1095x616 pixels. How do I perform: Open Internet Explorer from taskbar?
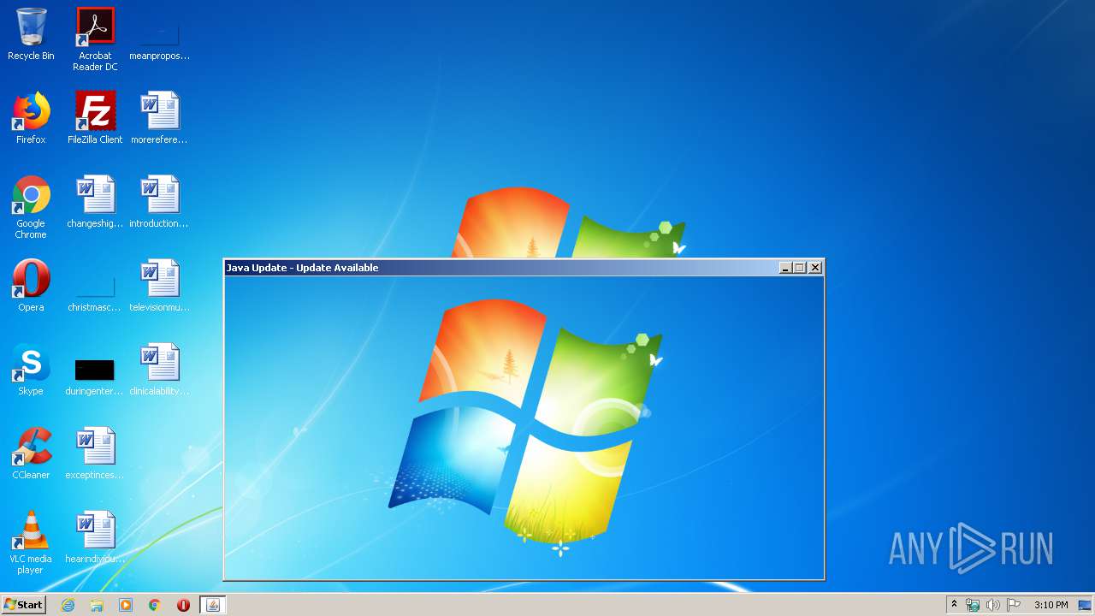click(x=68, y=605)
